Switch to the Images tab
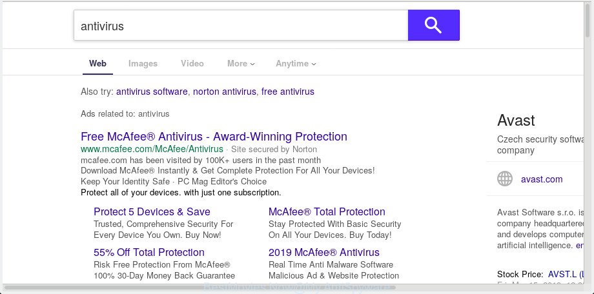The image size is (594, 294). pyautogui.click(x=143, y=64)
